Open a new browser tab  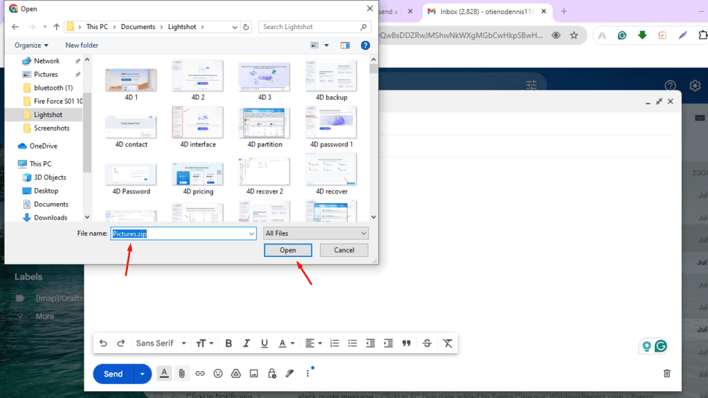coord(563,11)
